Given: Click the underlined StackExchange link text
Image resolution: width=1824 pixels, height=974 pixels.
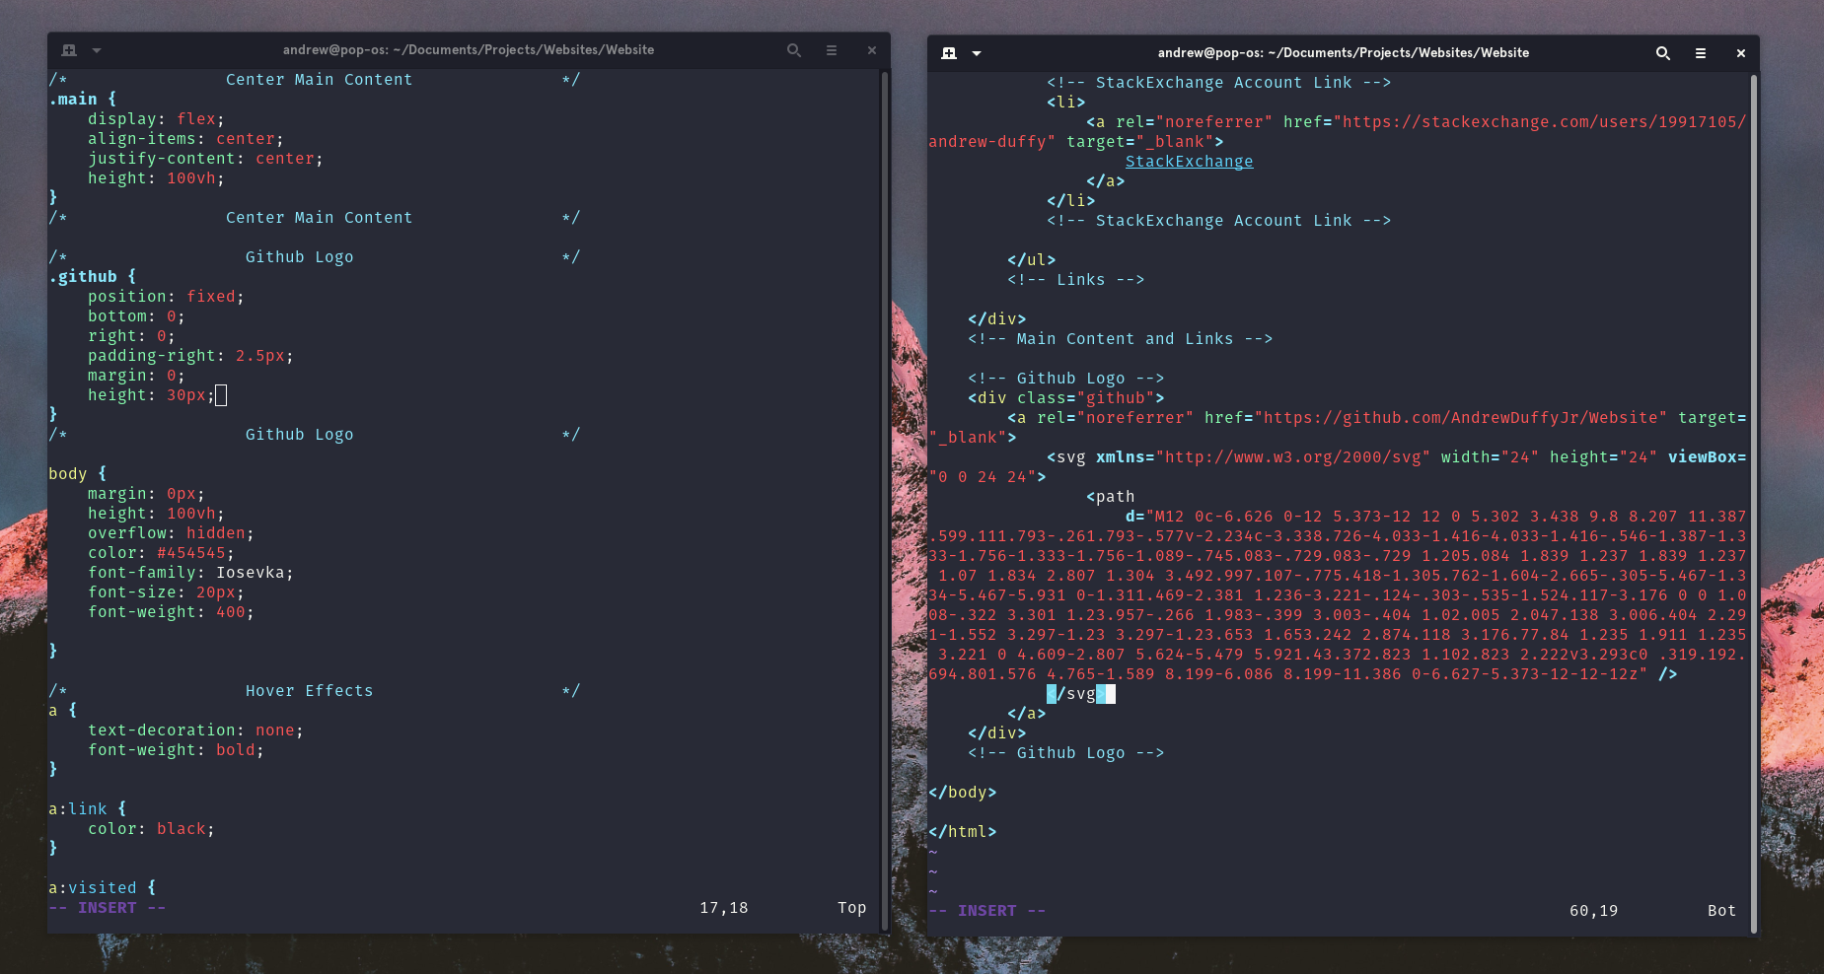Looking at the screenshot, I should [1189, 162].
